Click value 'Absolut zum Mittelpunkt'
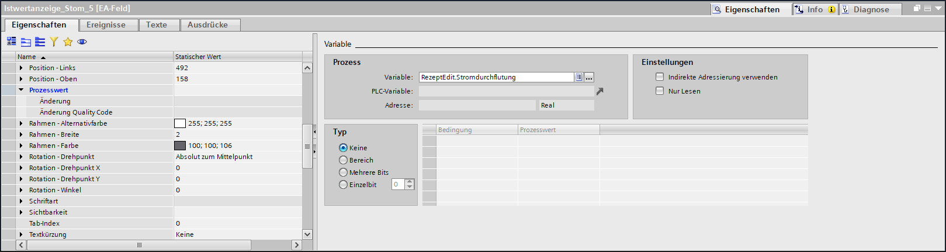 point(214,157)
